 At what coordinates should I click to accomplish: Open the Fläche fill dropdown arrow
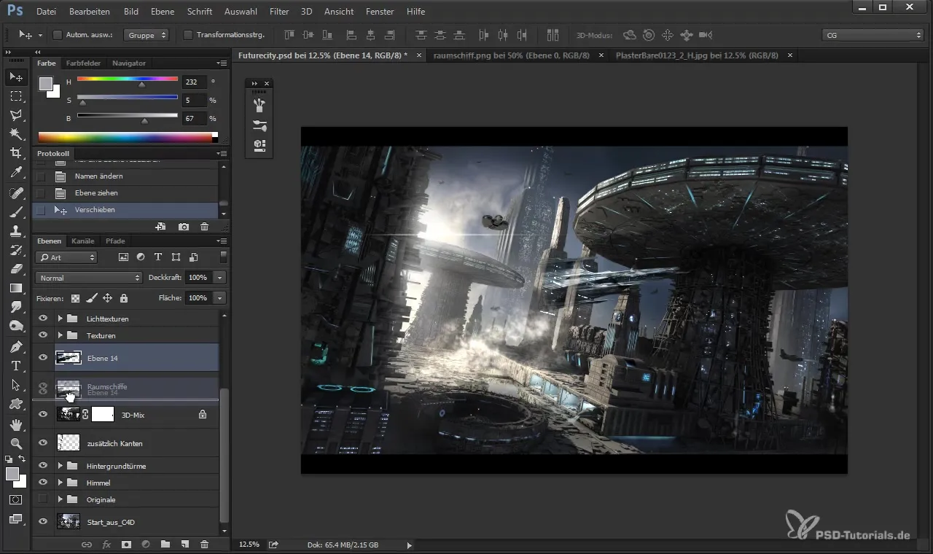(x=219, y=297)
